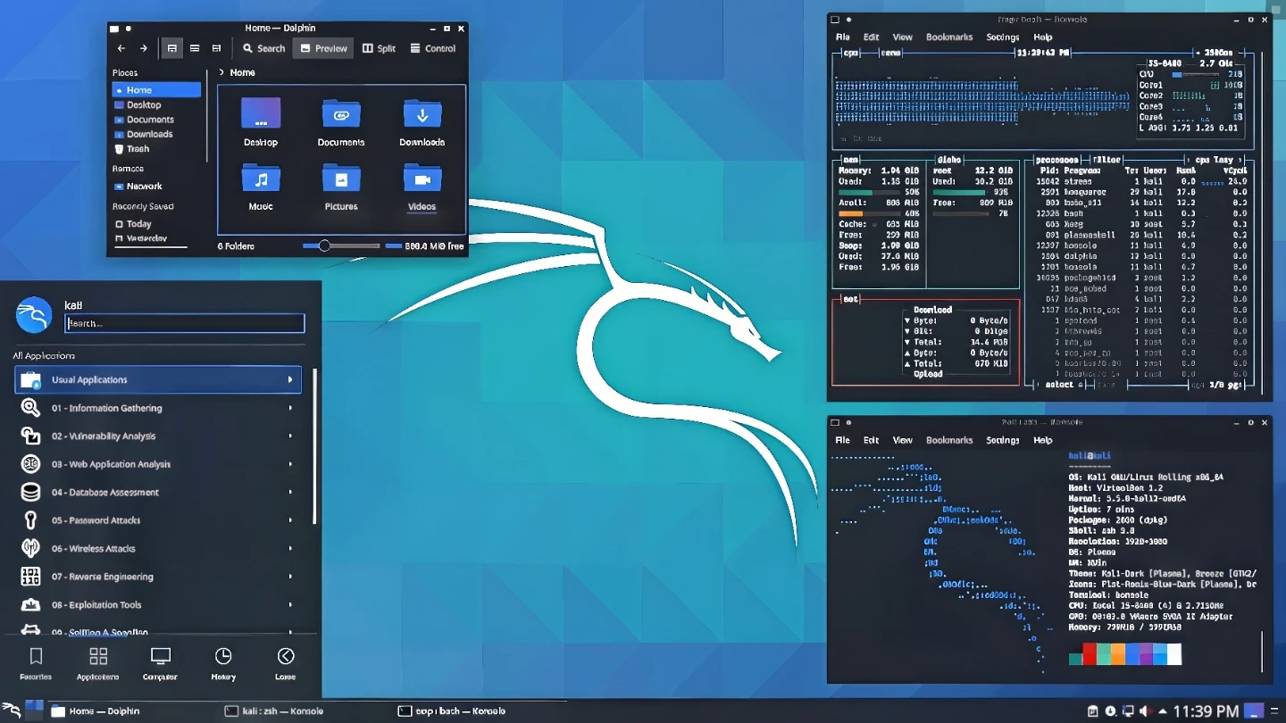
Task: Go back using Dolphin's back arrow
Action: pyautogui.click(x=121, y=48)
